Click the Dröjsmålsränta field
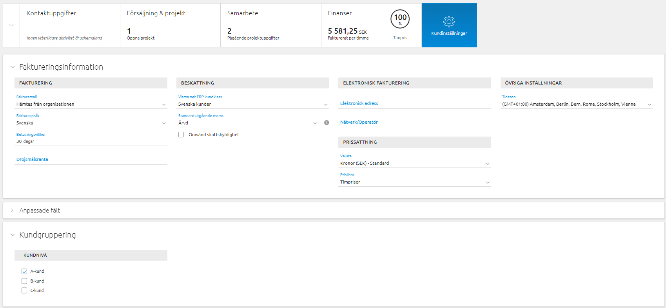The width and height of the screenshot is (666, 308). click(x=91, y=159)
